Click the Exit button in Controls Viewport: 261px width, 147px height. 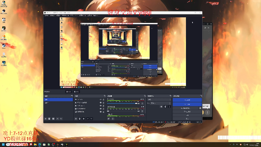click(187, 119)
